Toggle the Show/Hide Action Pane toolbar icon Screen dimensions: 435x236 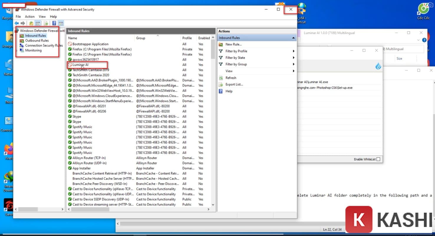coord(61,23)
